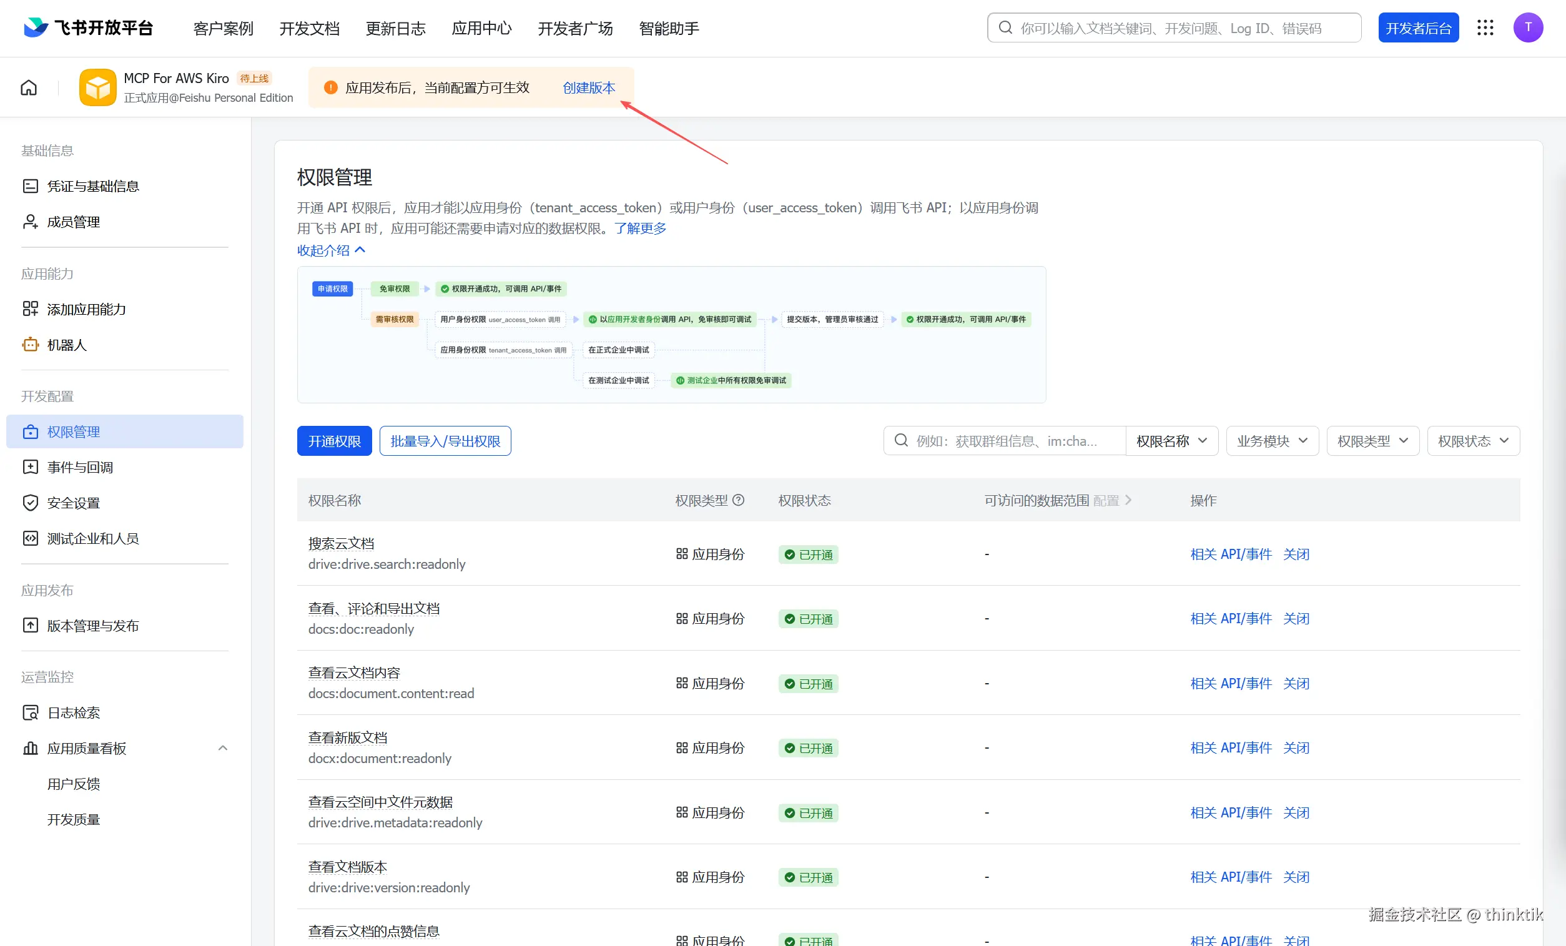The width and height of the screenshot is (1566, 946).
Task: Click the home icon in breadcrumb bar
Action: click(29, 88)
